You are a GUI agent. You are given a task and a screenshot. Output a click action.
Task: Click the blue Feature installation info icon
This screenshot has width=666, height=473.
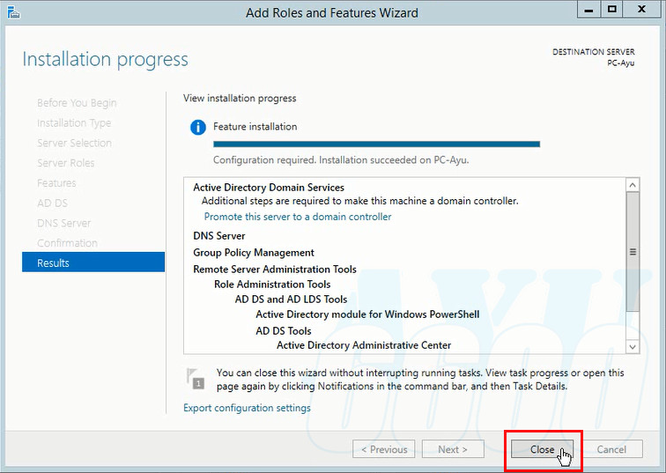click(x=198, y=127)
